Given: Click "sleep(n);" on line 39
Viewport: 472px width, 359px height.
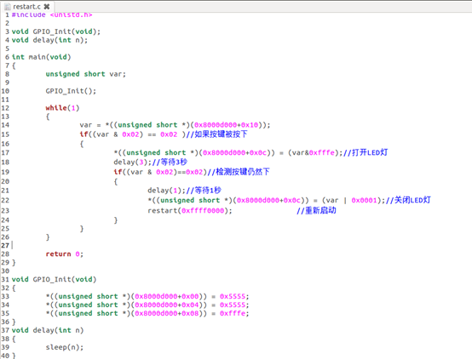Looking at the screenshot, I should (x=65, y=347).
